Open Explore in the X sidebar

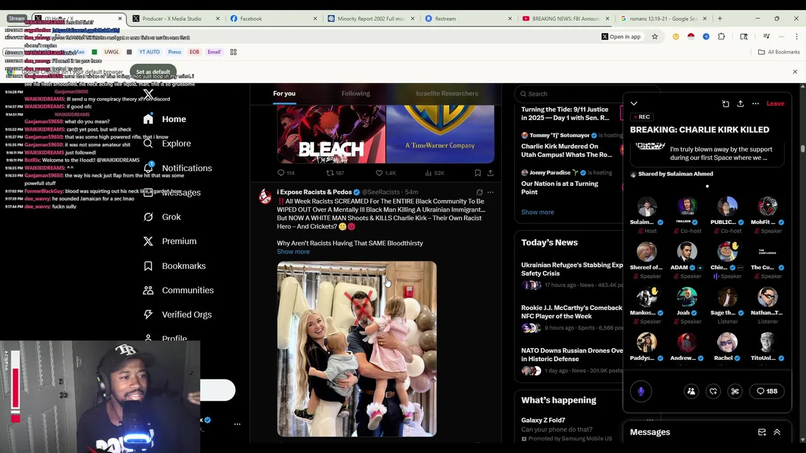167,143
